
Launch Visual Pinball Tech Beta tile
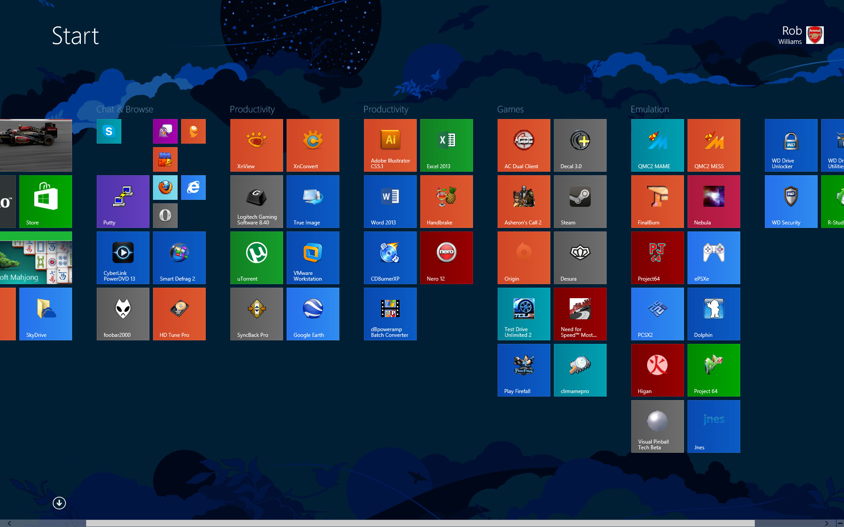(x=658, y=426)
